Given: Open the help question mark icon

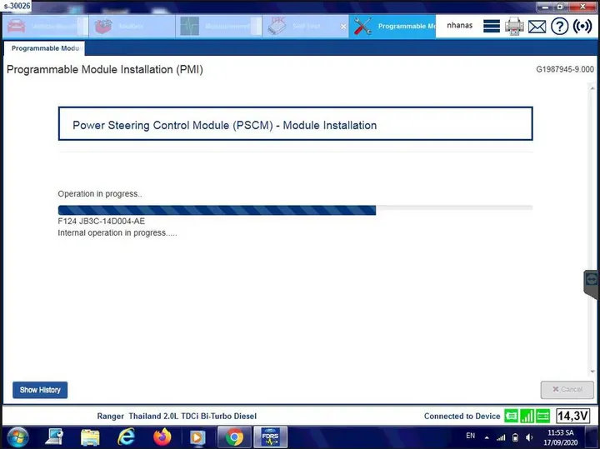Looking at the screenshot, I should click(x=559, y=27).
